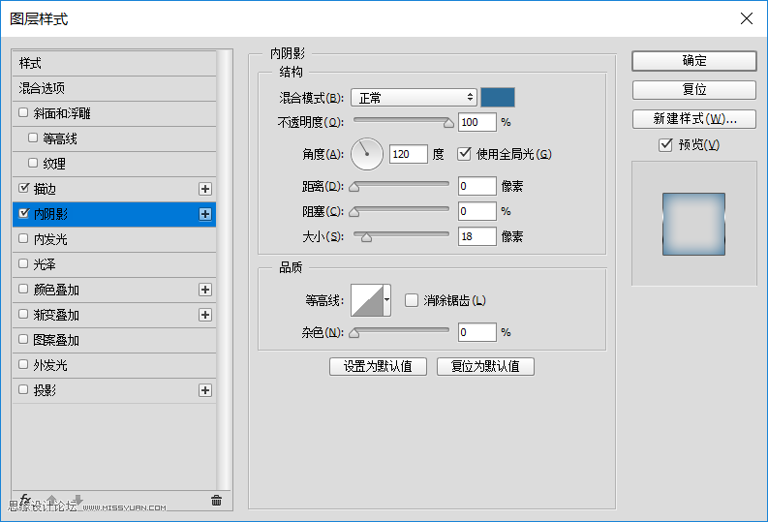This screenshot has width=768, height=522.
Task: Click the plus icon beside 渐变叠加
Action: click(204, 315)
